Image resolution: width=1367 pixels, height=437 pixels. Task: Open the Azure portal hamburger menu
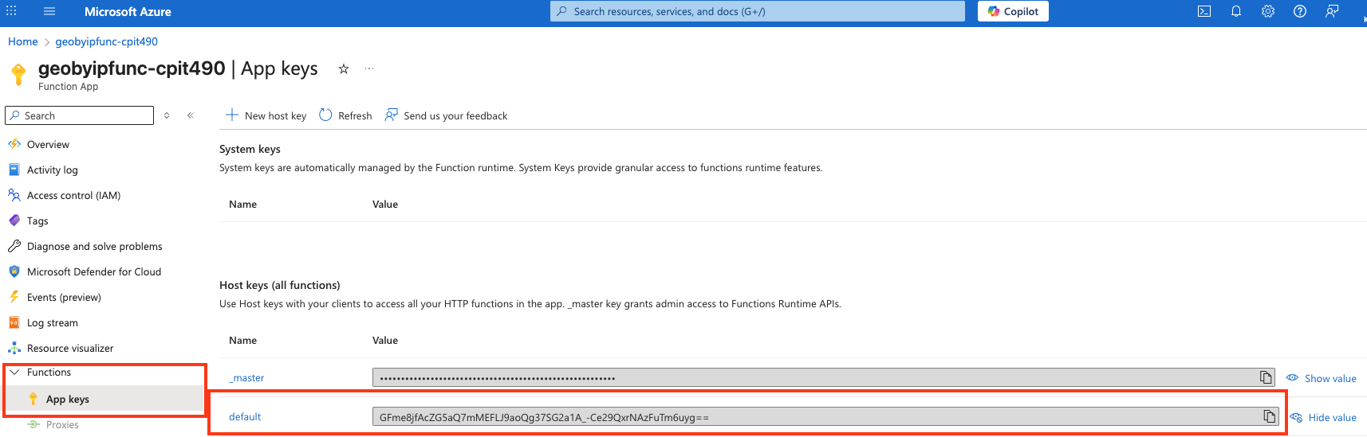tap(49, 11)
